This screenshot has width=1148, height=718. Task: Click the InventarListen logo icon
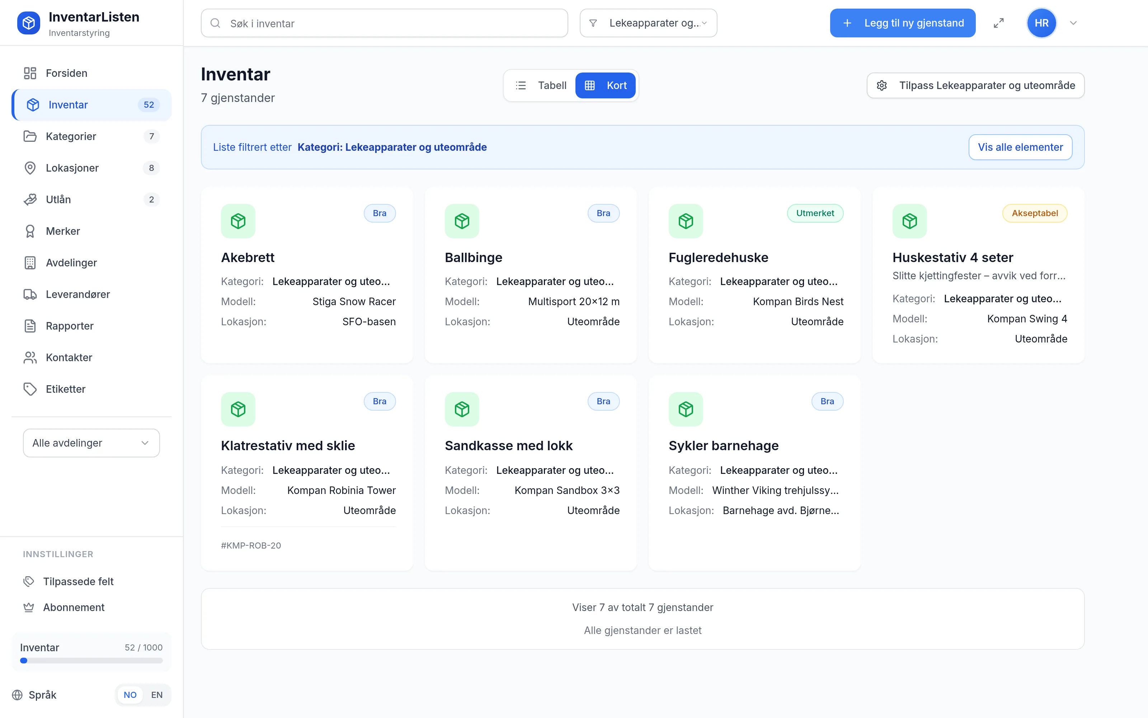click(x=28, y=23)
